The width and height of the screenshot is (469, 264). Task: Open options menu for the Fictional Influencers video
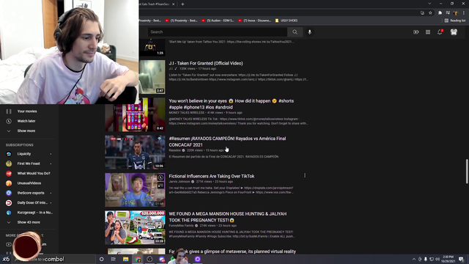click(305, 176)
